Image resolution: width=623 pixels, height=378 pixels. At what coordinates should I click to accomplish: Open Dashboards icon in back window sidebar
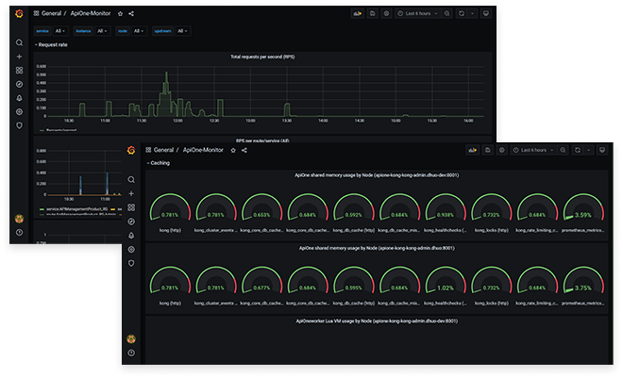point(19,70)
